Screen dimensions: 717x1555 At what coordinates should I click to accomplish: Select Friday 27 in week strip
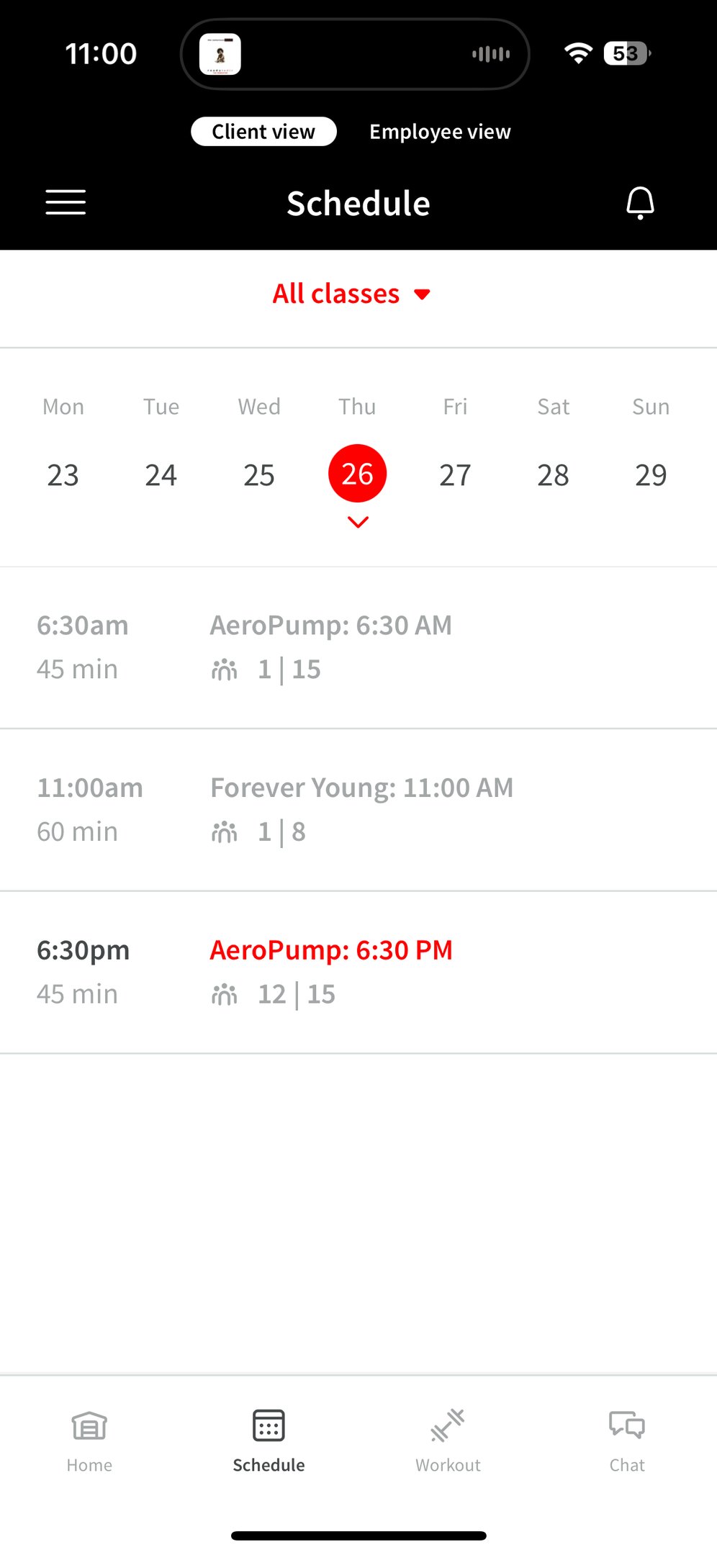tap(455, 475)
